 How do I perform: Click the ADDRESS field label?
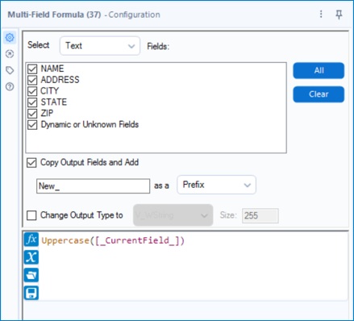(60, 80)
